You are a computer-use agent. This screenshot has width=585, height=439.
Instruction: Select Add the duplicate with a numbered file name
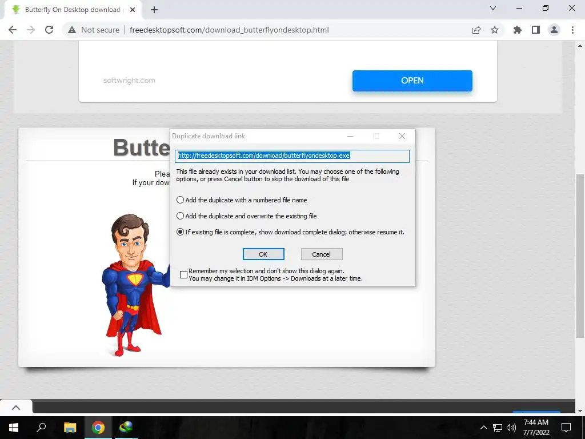click(242, 200)
